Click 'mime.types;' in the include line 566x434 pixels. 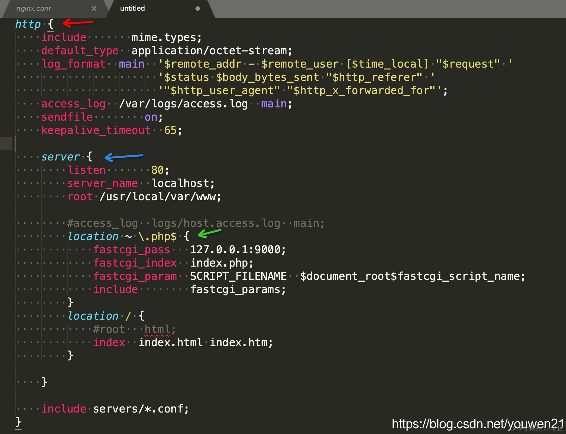coord(166,38)
